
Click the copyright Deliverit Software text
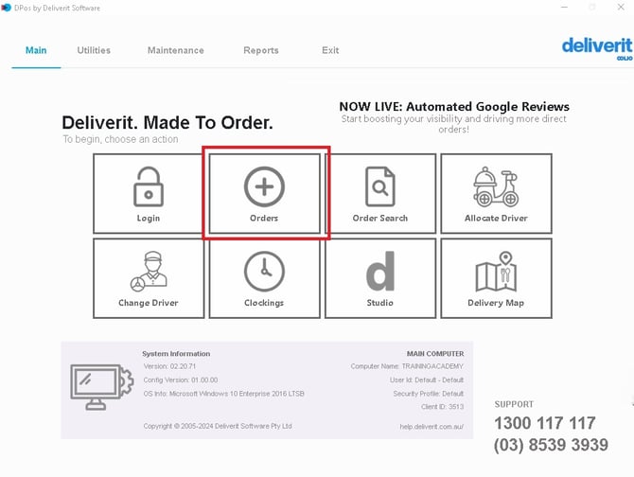click(218, 426)
